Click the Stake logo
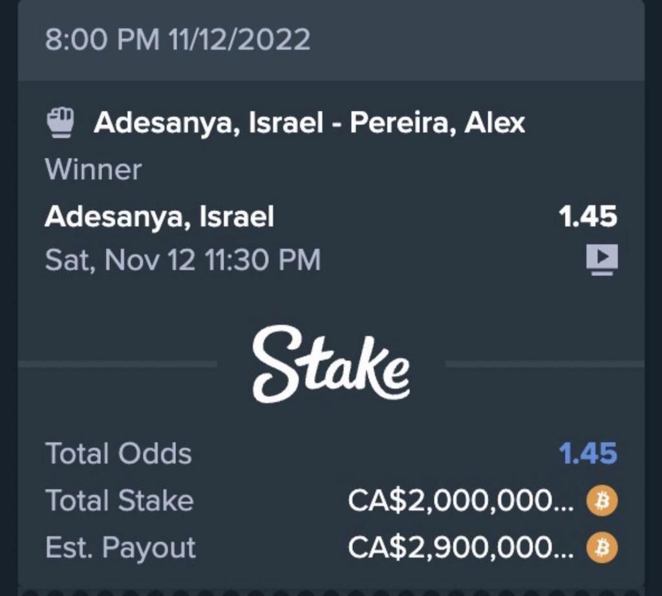 click(330, 363)
